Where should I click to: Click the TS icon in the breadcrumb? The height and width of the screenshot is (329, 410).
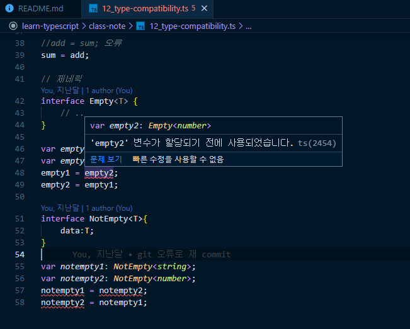pos(141,26)
